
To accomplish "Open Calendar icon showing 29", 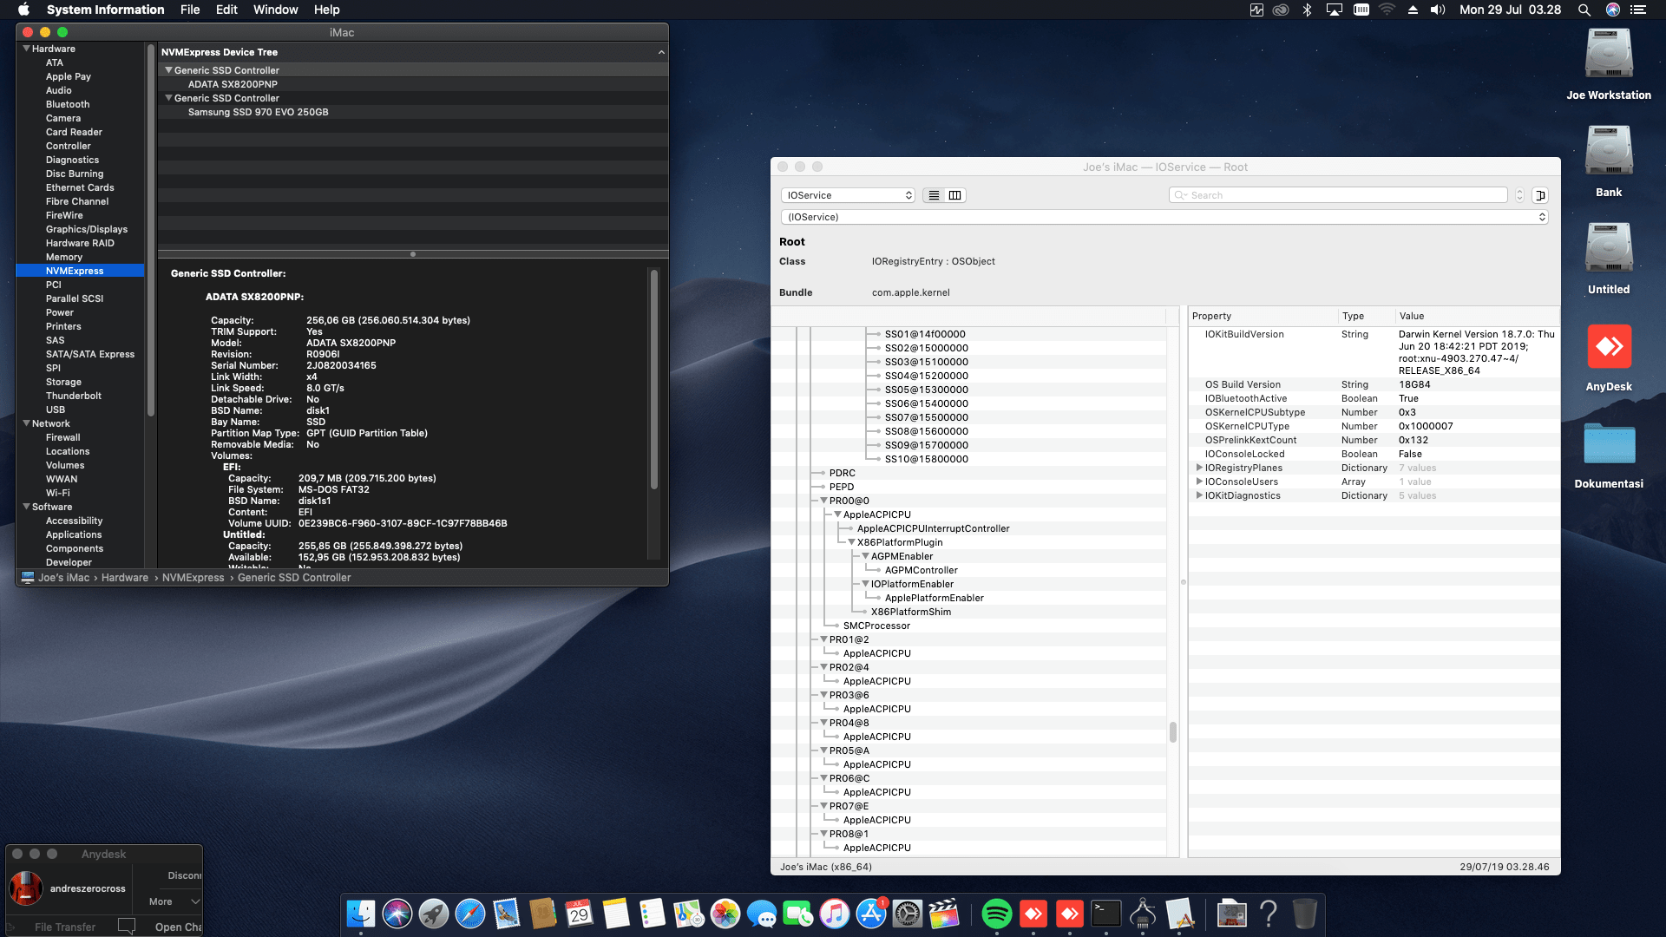I will pyautogui.click(x=580, y=914).
